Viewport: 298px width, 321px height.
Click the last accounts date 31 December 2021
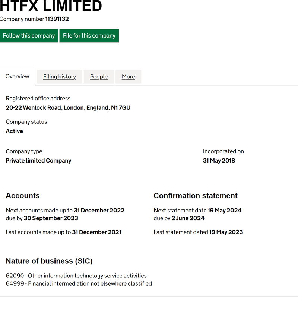coord(96,232)
